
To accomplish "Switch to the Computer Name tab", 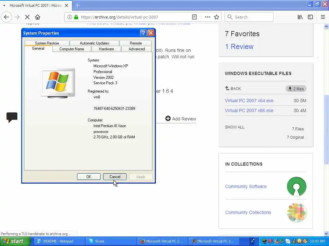I will pyautogui.click(x=72, y=49).
